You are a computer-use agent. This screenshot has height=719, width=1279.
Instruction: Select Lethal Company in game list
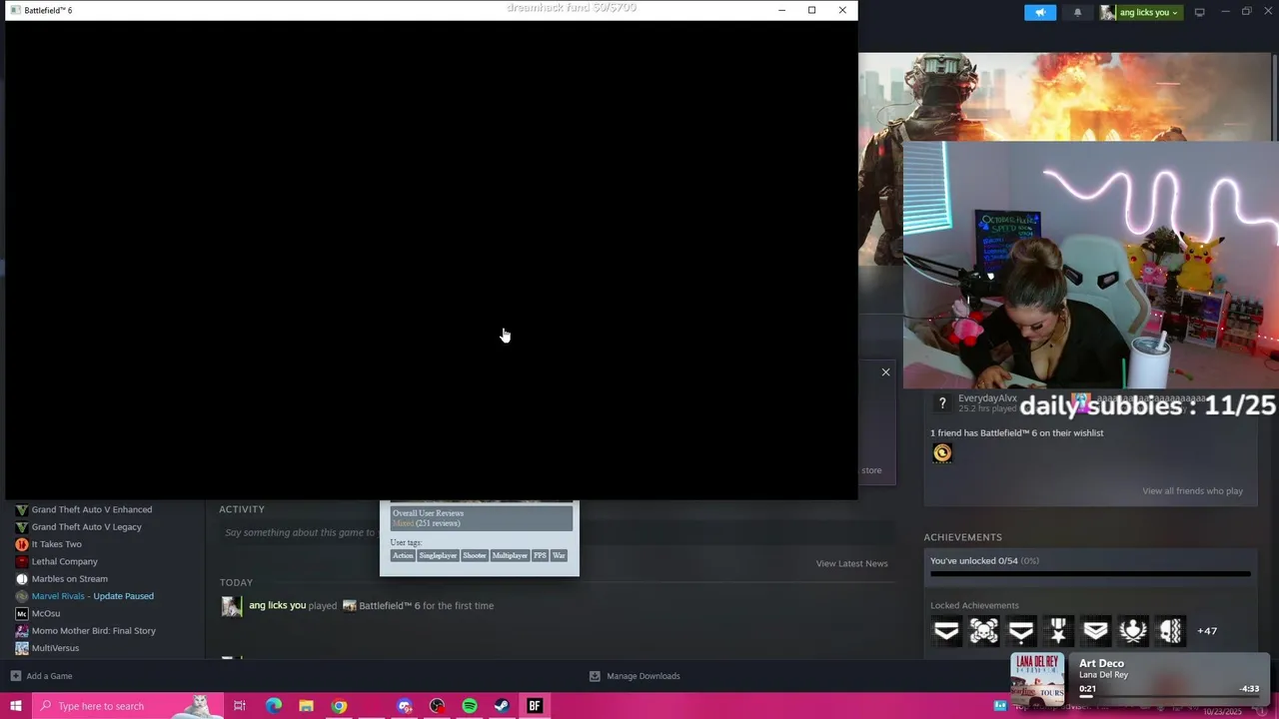(x=64, y=561)
